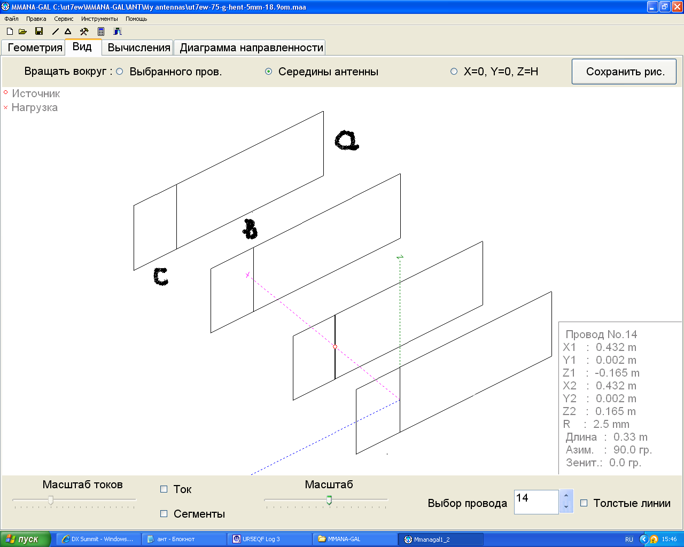Screen dimensions: 684x547
Task: Click the exit door toolbar icon
Action: pyautogui.click(x=118, y=32)
